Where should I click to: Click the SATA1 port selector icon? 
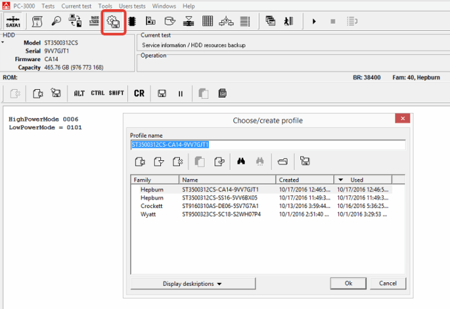12,21
